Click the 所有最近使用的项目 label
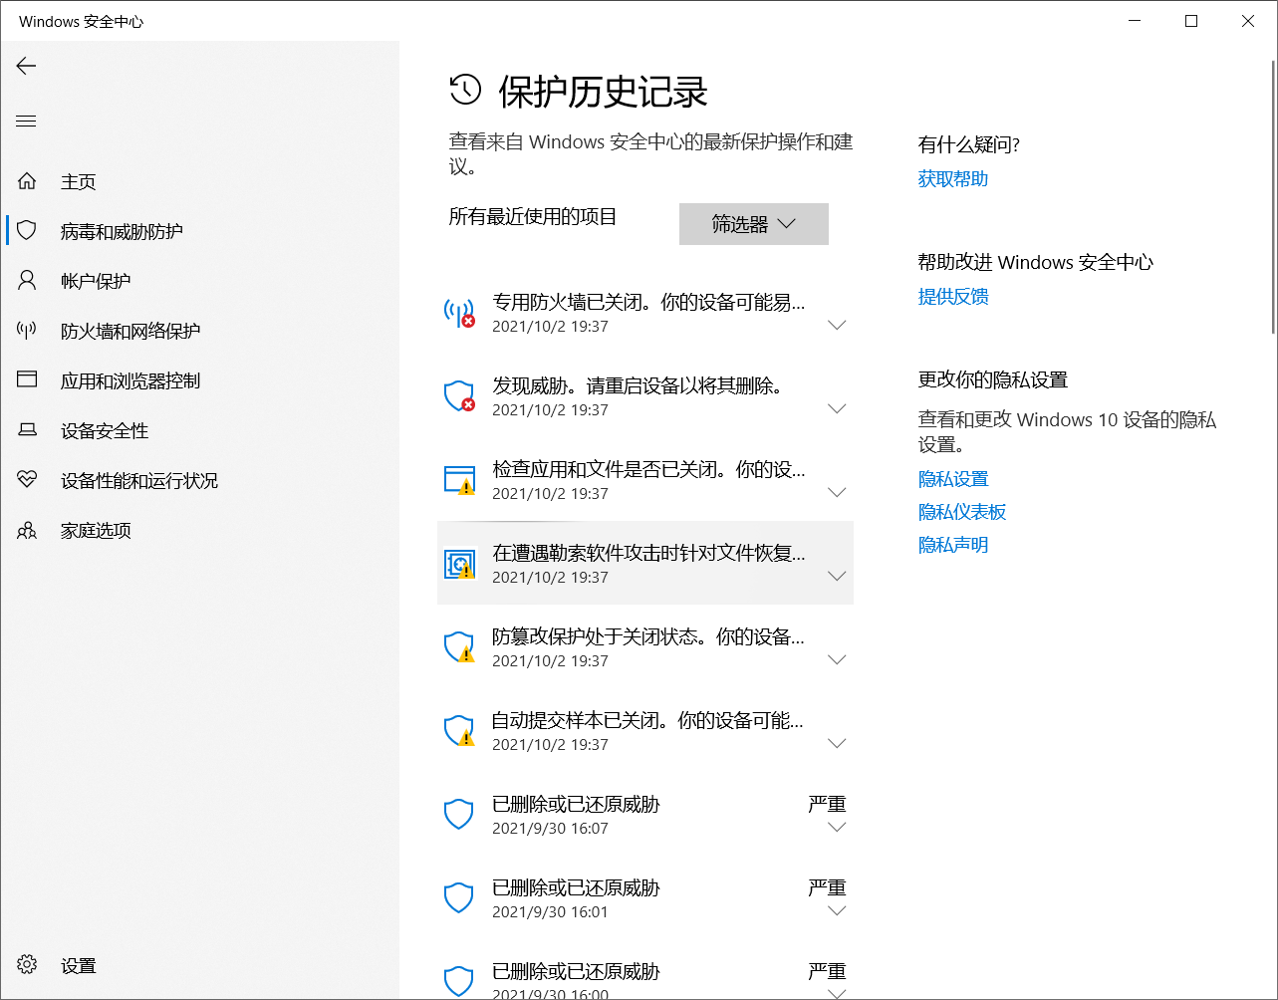 coord(533,216)
